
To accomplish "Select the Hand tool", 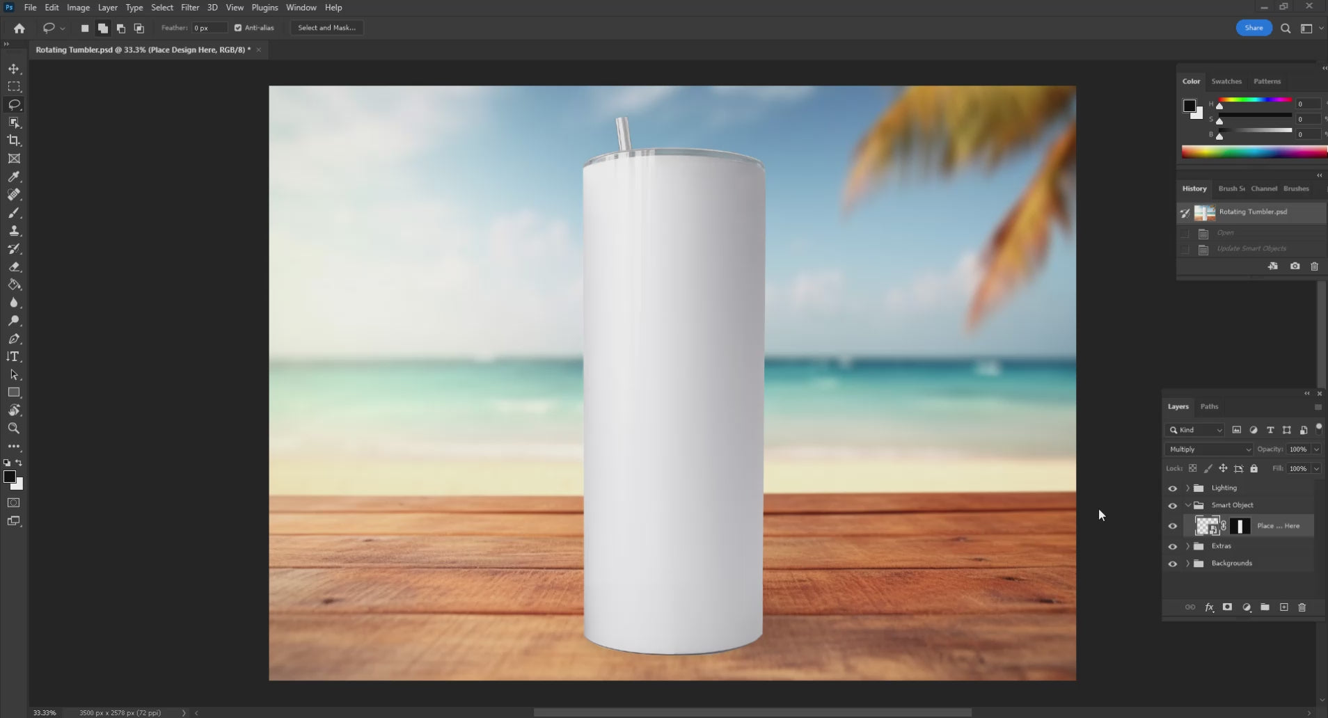I will click(x=14, y=410).
